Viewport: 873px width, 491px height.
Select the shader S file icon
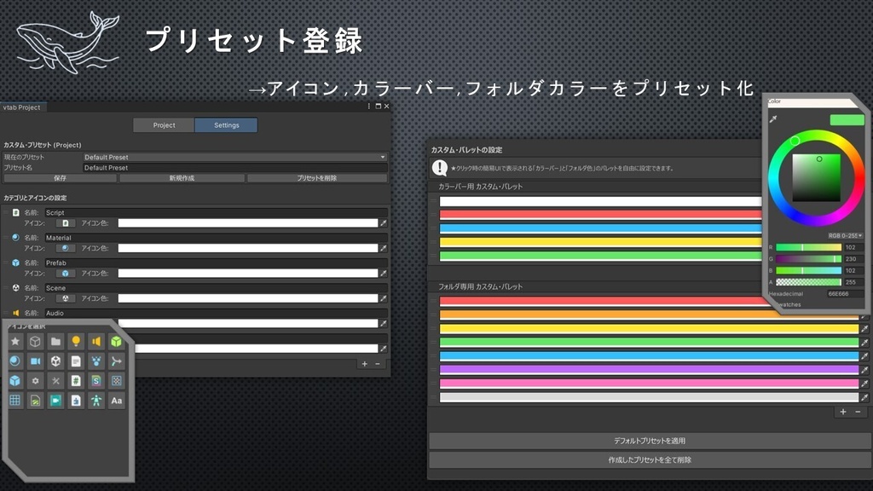click(96, 381)
